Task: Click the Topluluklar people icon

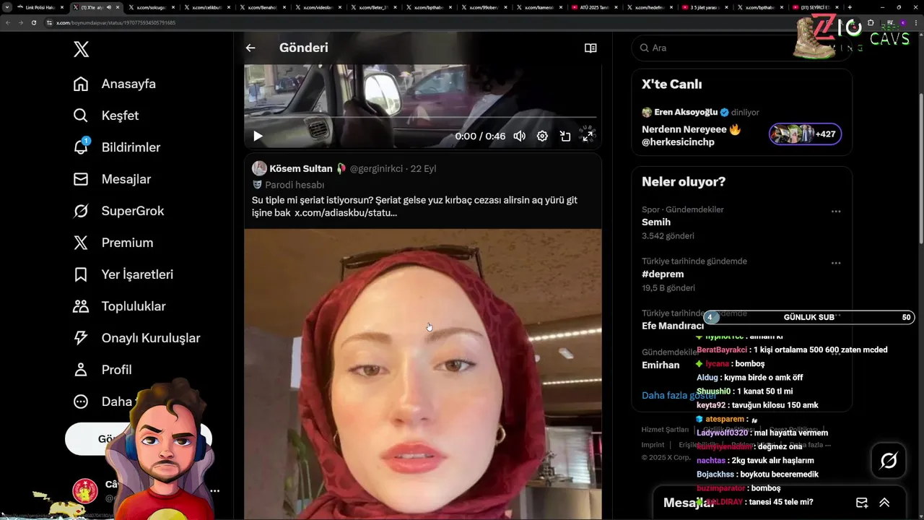Action: pos(81,306)
